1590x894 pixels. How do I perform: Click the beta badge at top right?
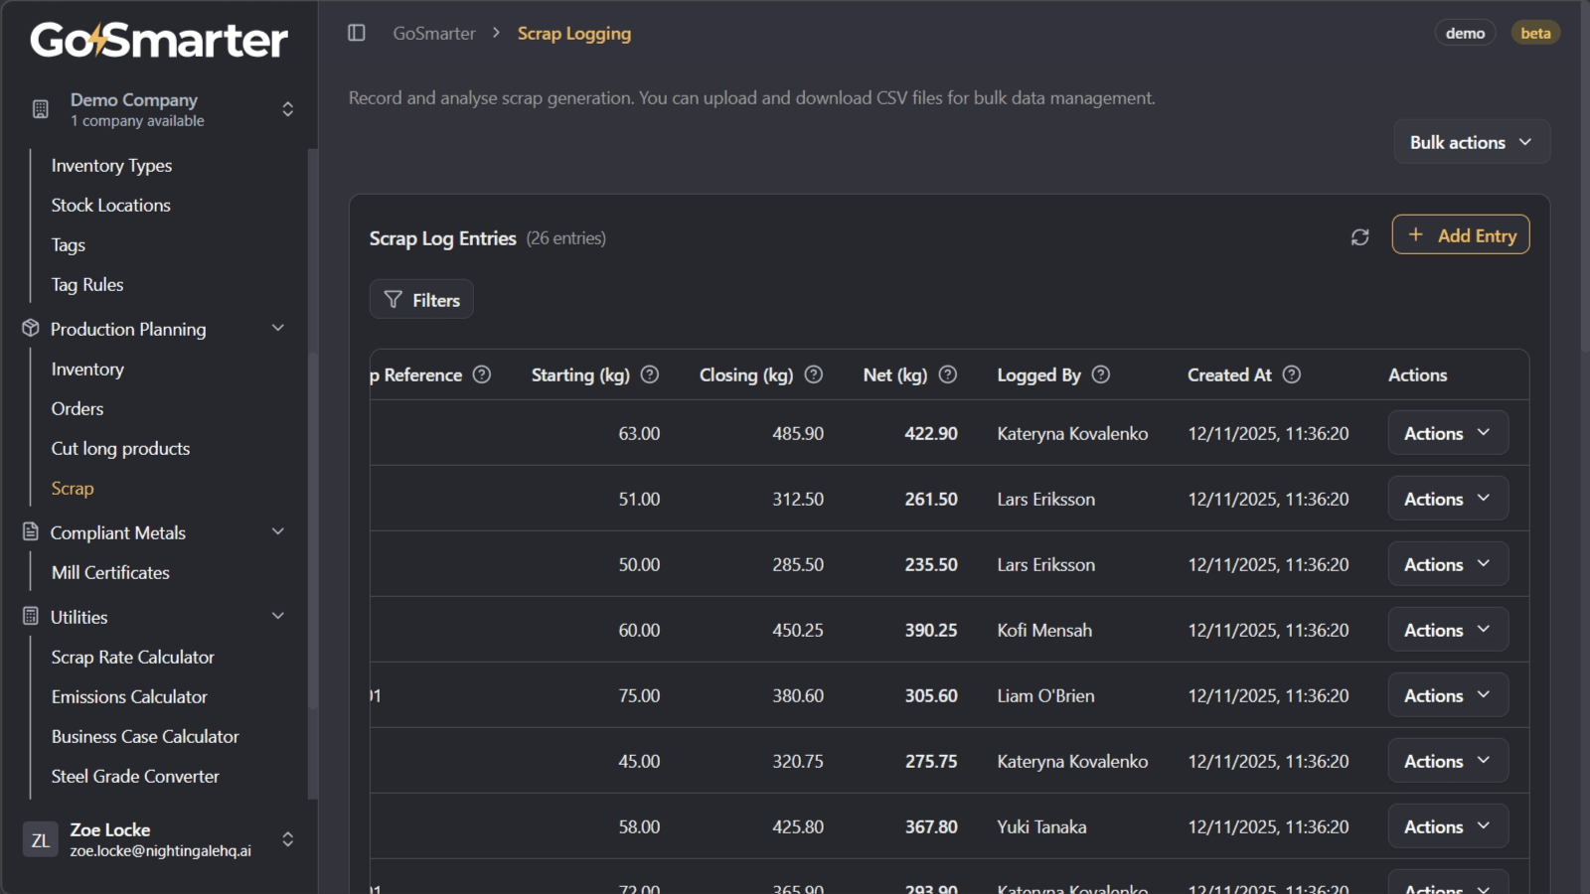tap(1535, 33)
